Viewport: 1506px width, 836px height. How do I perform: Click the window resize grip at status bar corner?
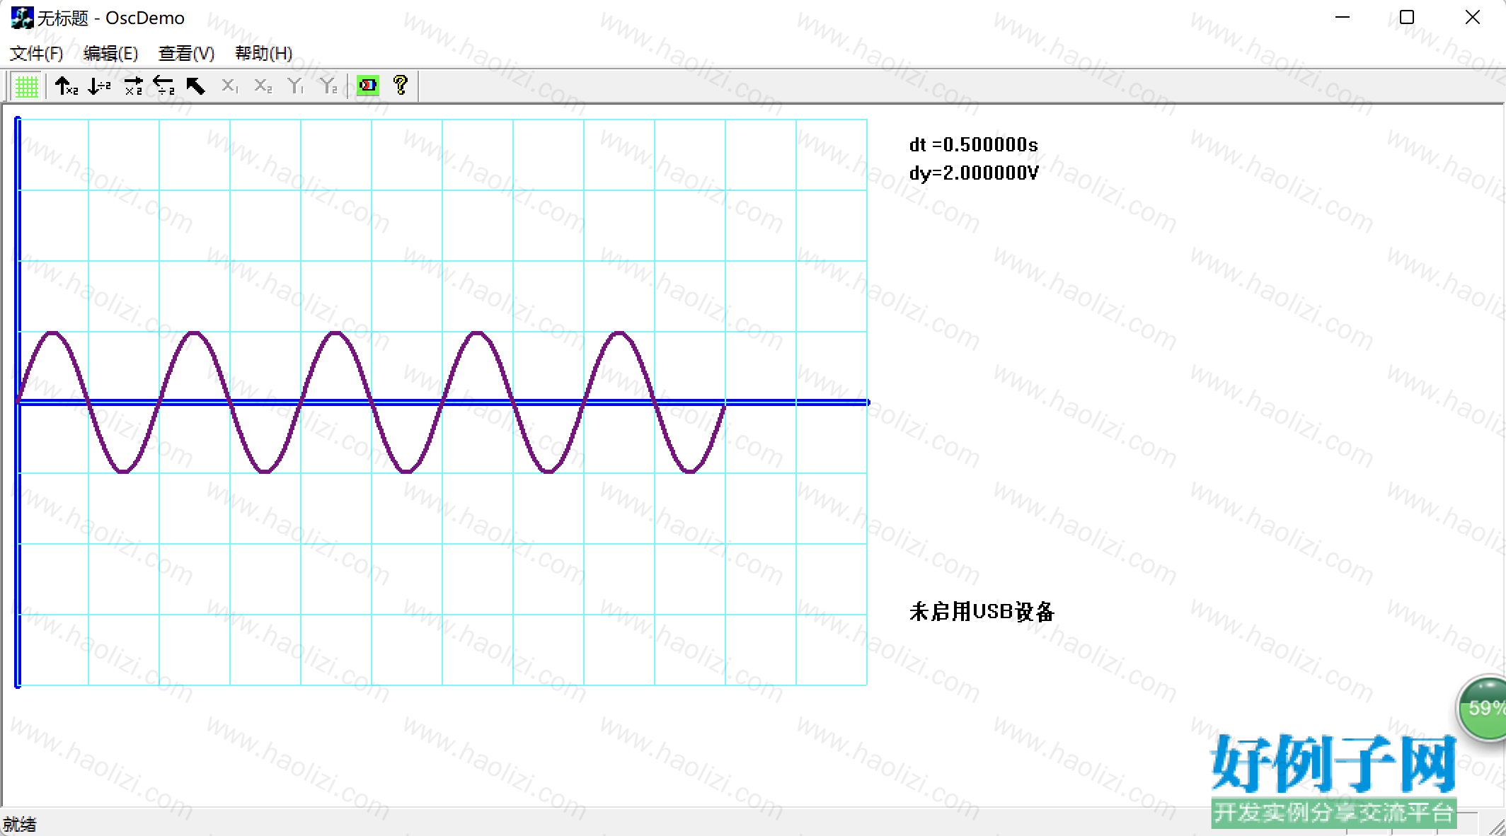point(1496,827)
